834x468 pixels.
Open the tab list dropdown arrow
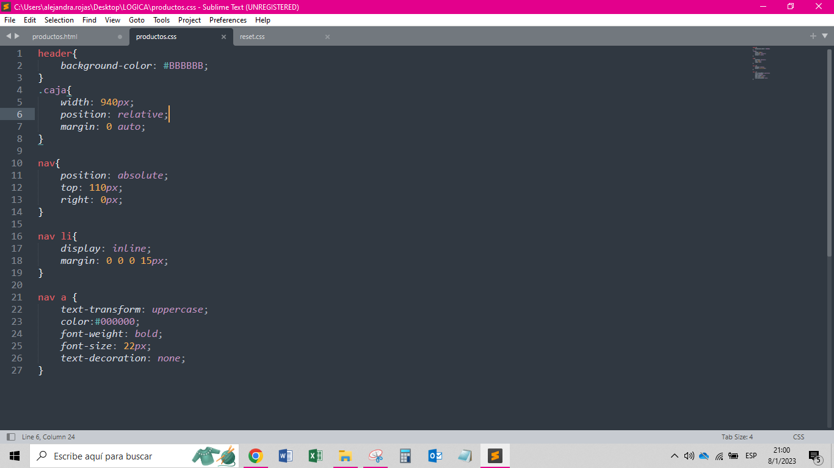tap(824, 36)
